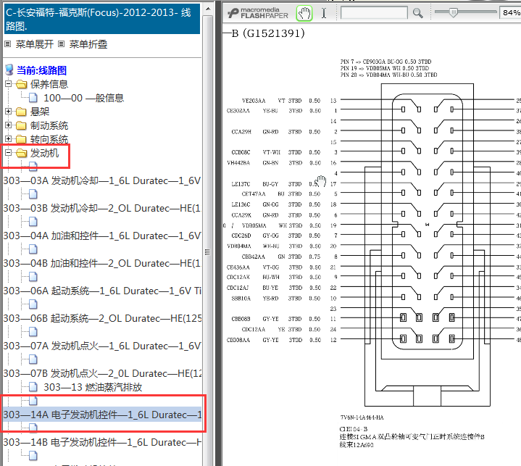521x466 pixels.
Task: Click page icon above 303—07A 发动机点火
Action: coord(33,332)
